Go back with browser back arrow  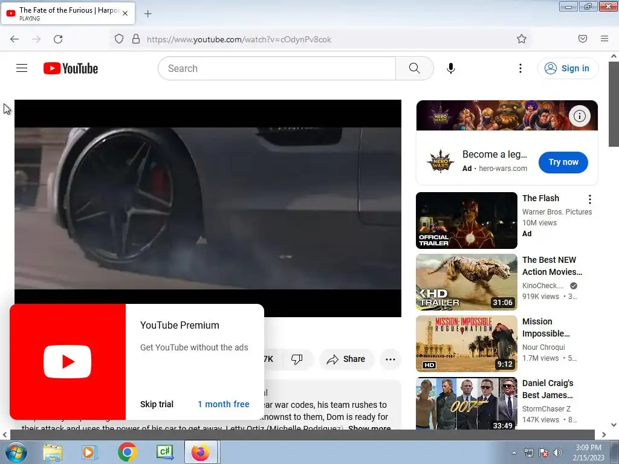15,39
